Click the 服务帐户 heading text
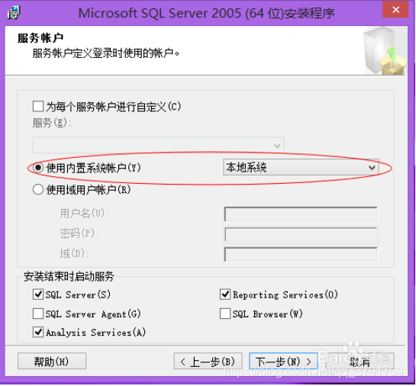This screenshot has width=416, height=386. coord(40,37)
